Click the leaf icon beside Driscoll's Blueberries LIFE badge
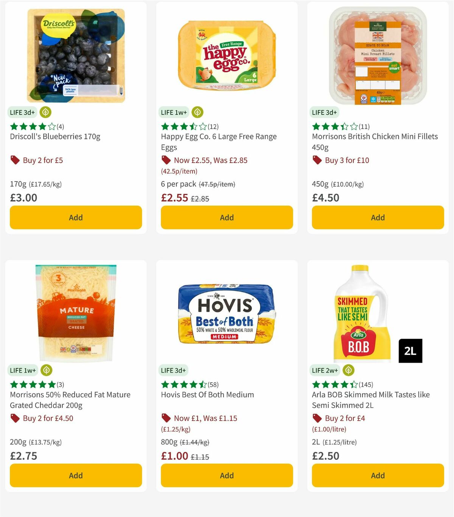Image resolution: width=454 pixels, height=517 pixels. pos(45,112)
